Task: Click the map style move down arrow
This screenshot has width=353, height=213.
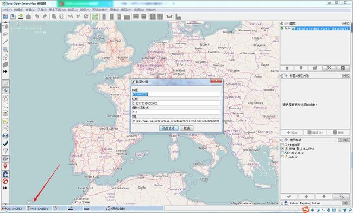Action: 324,197
